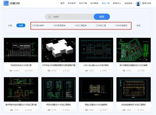Click the eye icon under 住宅楼全套结构 card
Image resolution: width=156 pixels, height=115 pixels.
pos(124,110)
